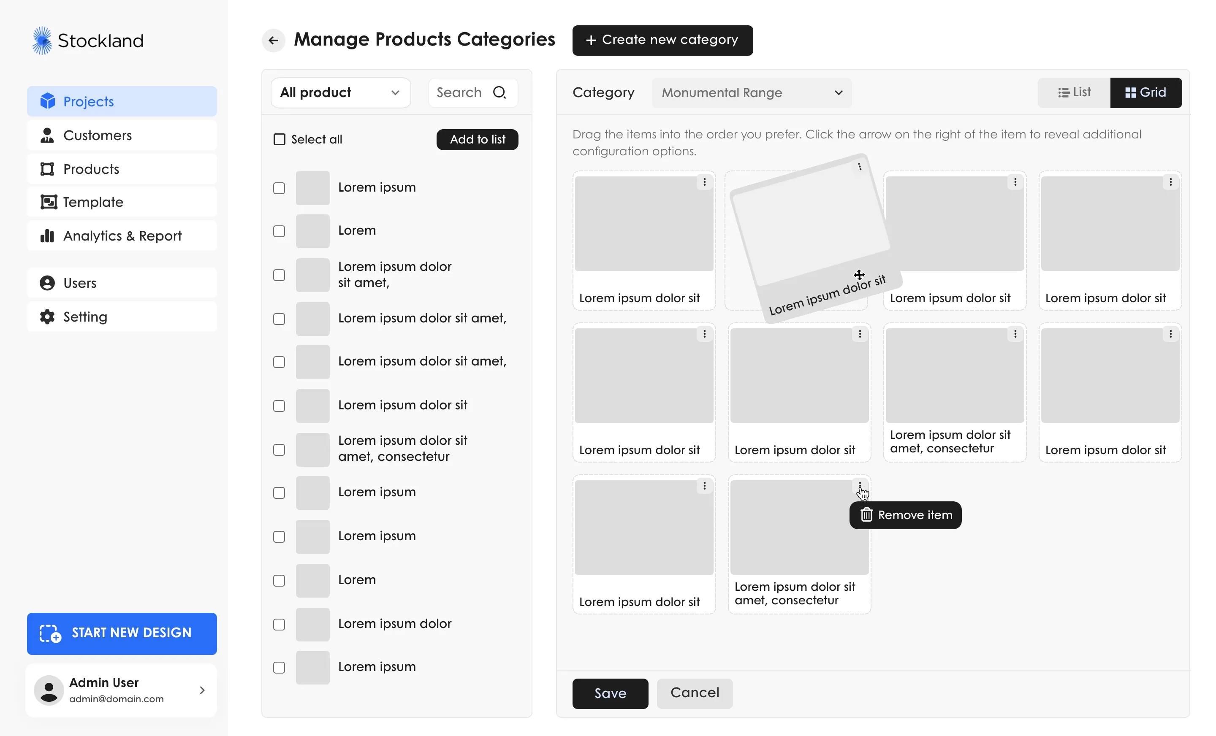Open three-dot menu on first grid card

pos(704,182)
